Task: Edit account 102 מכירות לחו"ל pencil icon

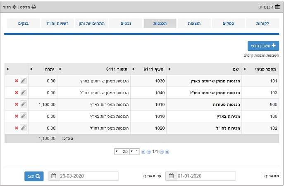Action: coord(23,128)
